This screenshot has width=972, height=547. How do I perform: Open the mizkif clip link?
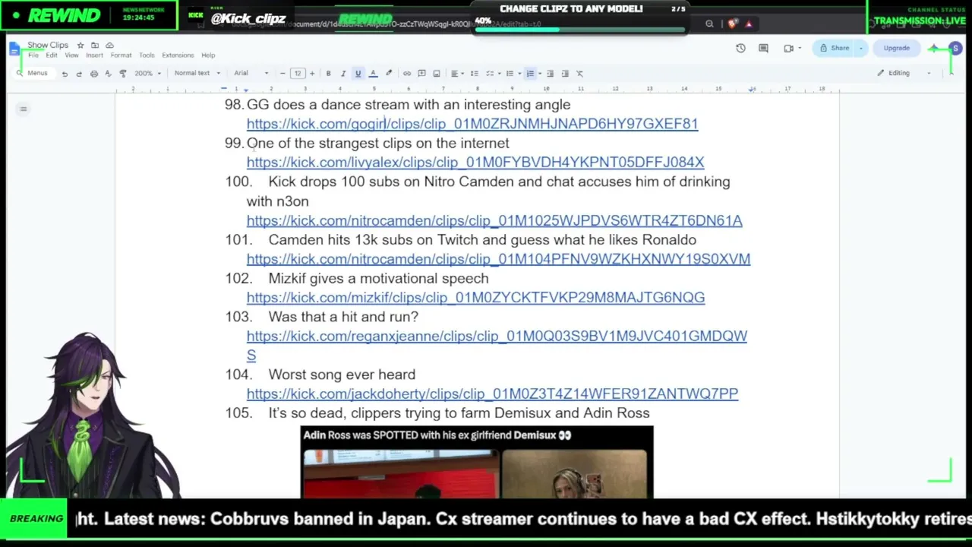coord(475,298)
